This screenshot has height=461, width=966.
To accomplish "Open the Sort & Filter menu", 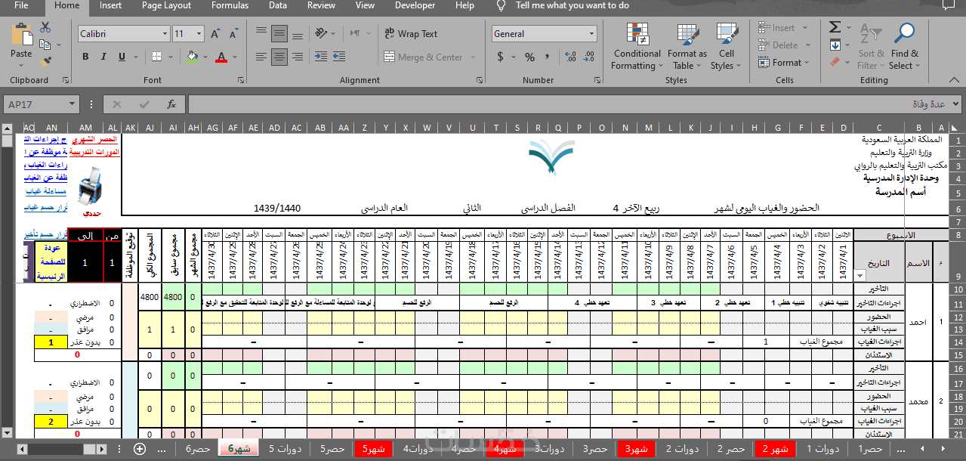I will point(870,46).
